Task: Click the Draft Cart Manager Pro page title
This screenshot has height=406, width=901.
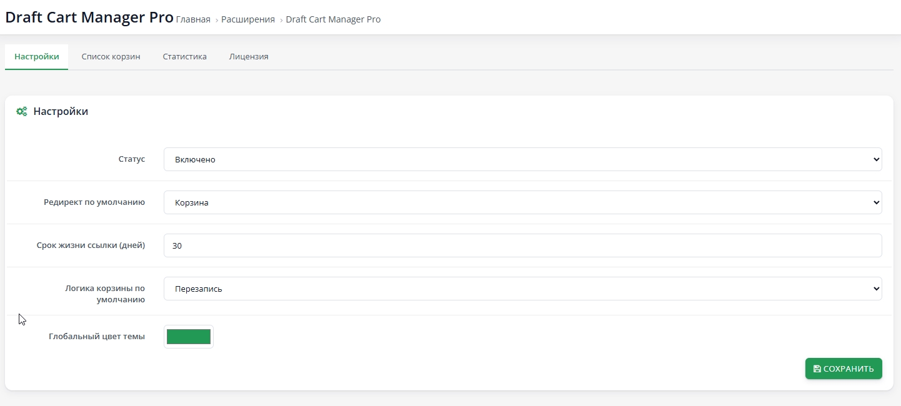Action: [x=89, y=17]
